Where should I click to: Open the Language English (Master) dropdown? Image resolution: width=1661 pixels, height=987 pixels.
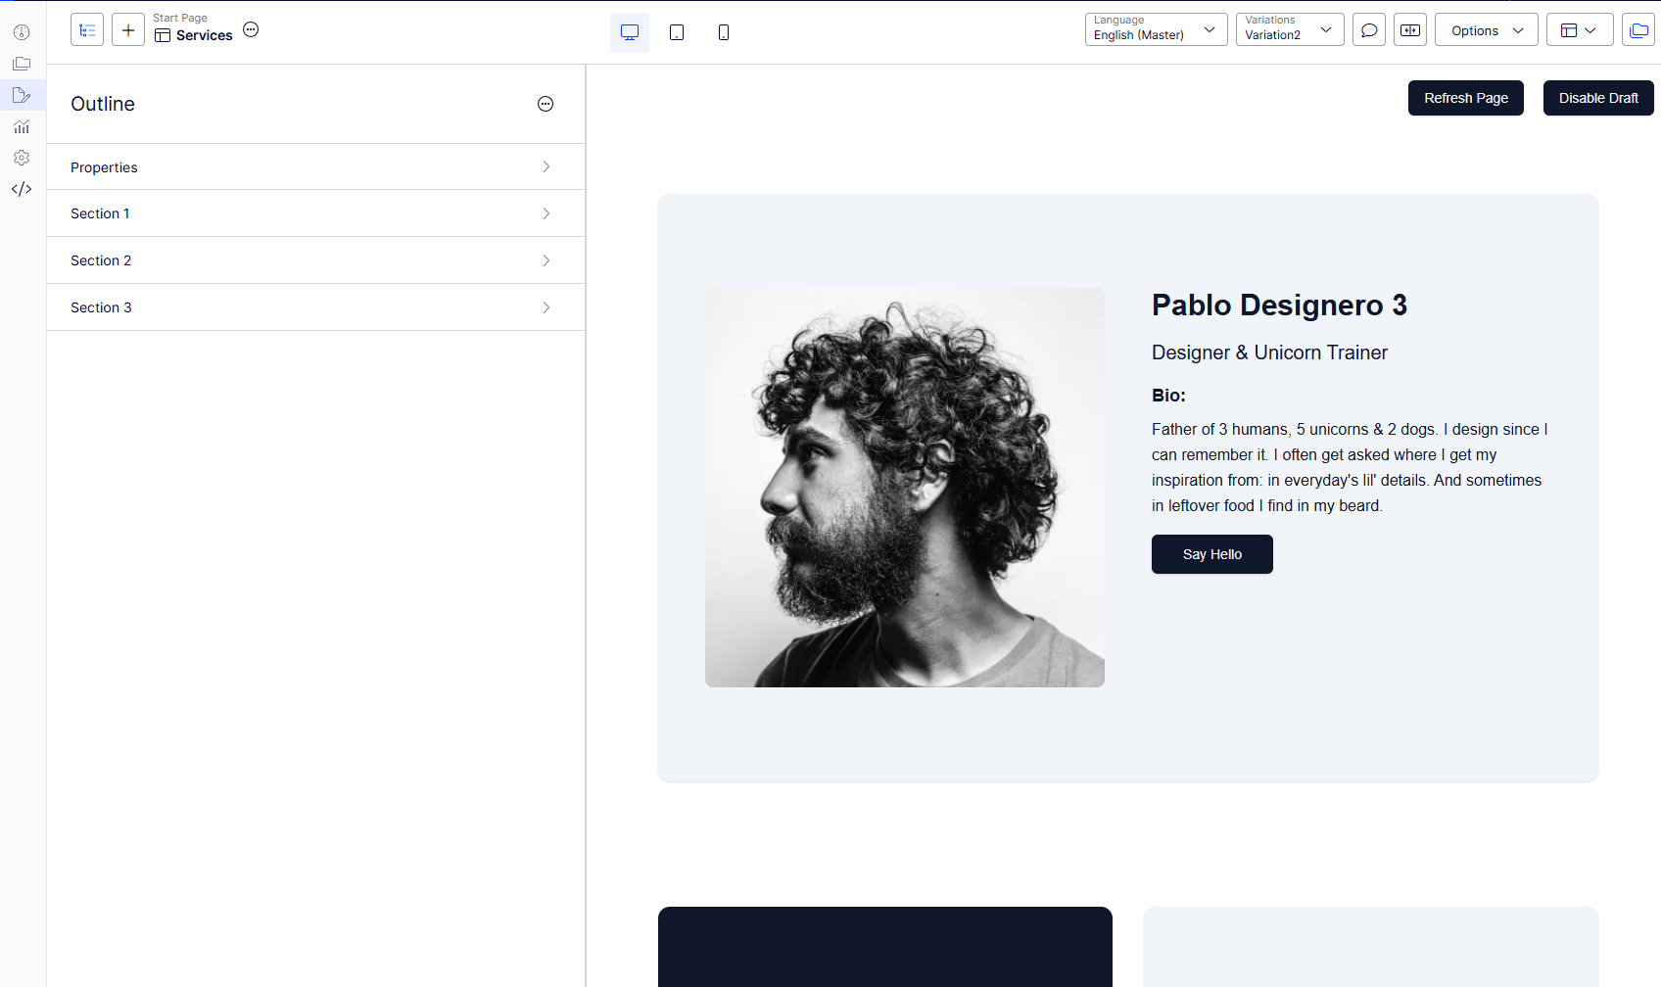pyautogui.click(x=1156, y=29)
